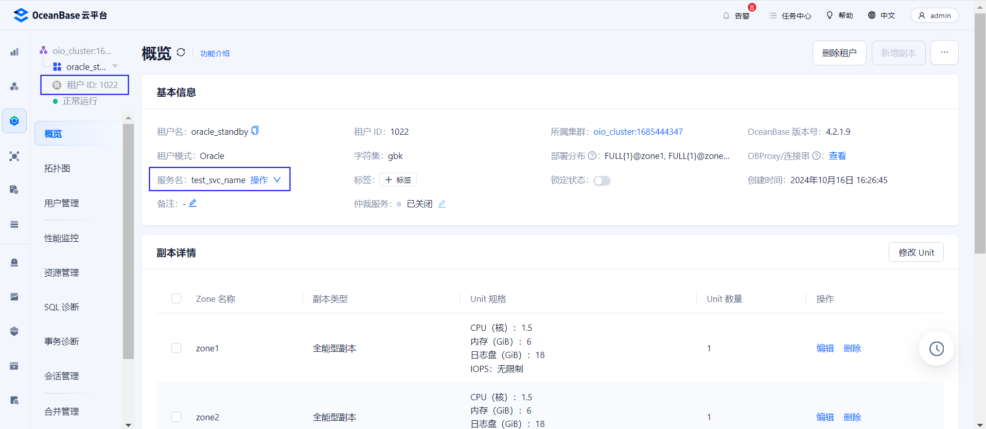Screen dimensions: 986x429
Task: Select the highlighted hexagon tenant icon in rail
Action: pos(14,121)
